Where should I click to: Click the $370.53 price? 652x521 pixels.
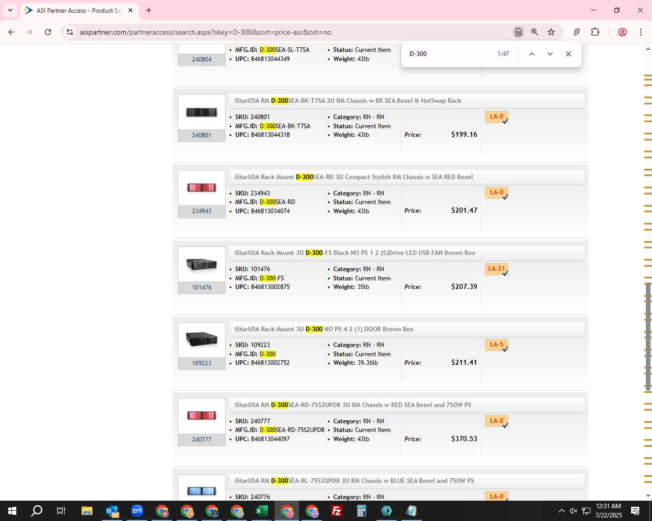[x=464, y=439]
